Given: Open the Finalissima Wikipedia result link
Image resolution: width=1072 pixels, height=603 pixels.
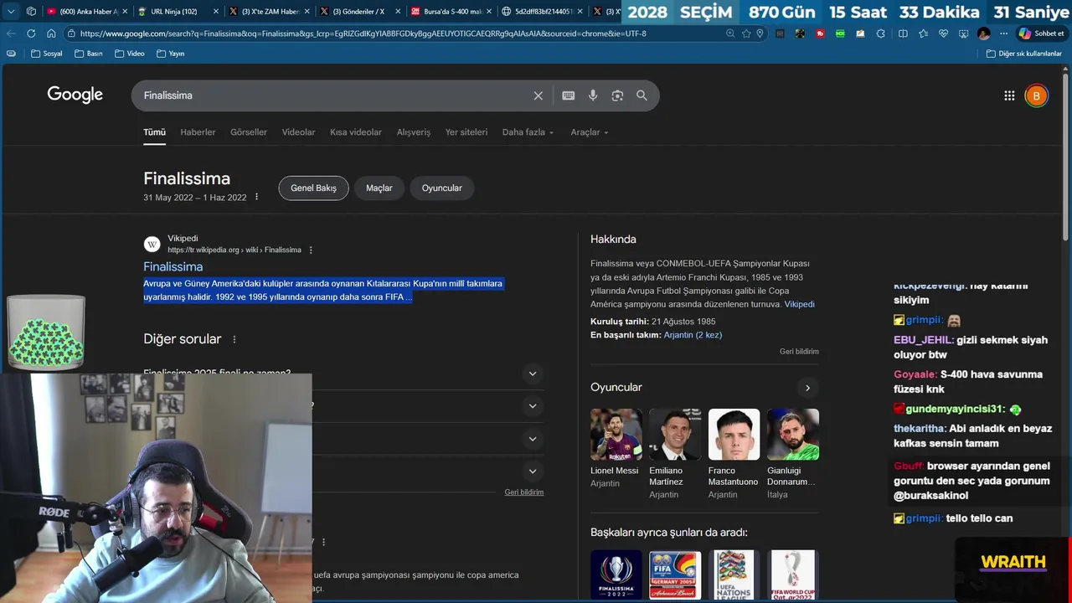Looking at the screenshot, I should point(173,266).
